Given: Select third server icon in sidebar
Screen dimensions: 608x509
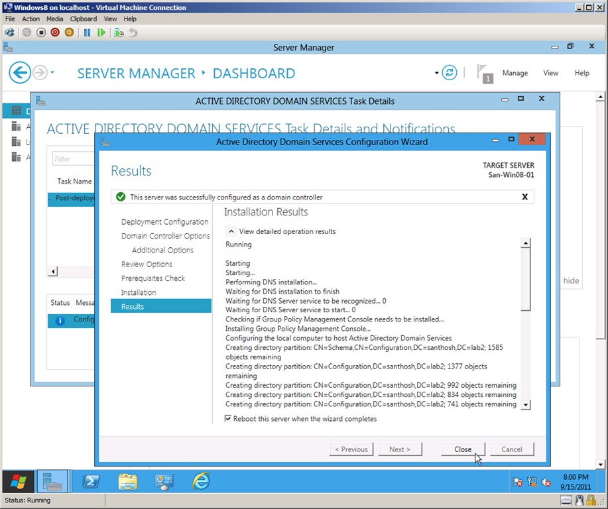Looking at the screenshot, I should tap(16, 141).
